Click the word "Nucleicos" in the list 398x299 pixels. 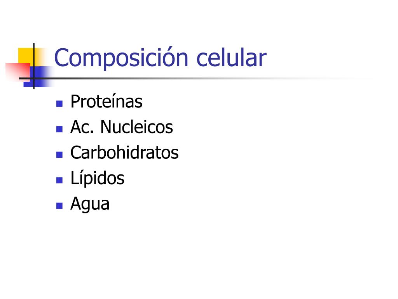click(x=136, y=127)
